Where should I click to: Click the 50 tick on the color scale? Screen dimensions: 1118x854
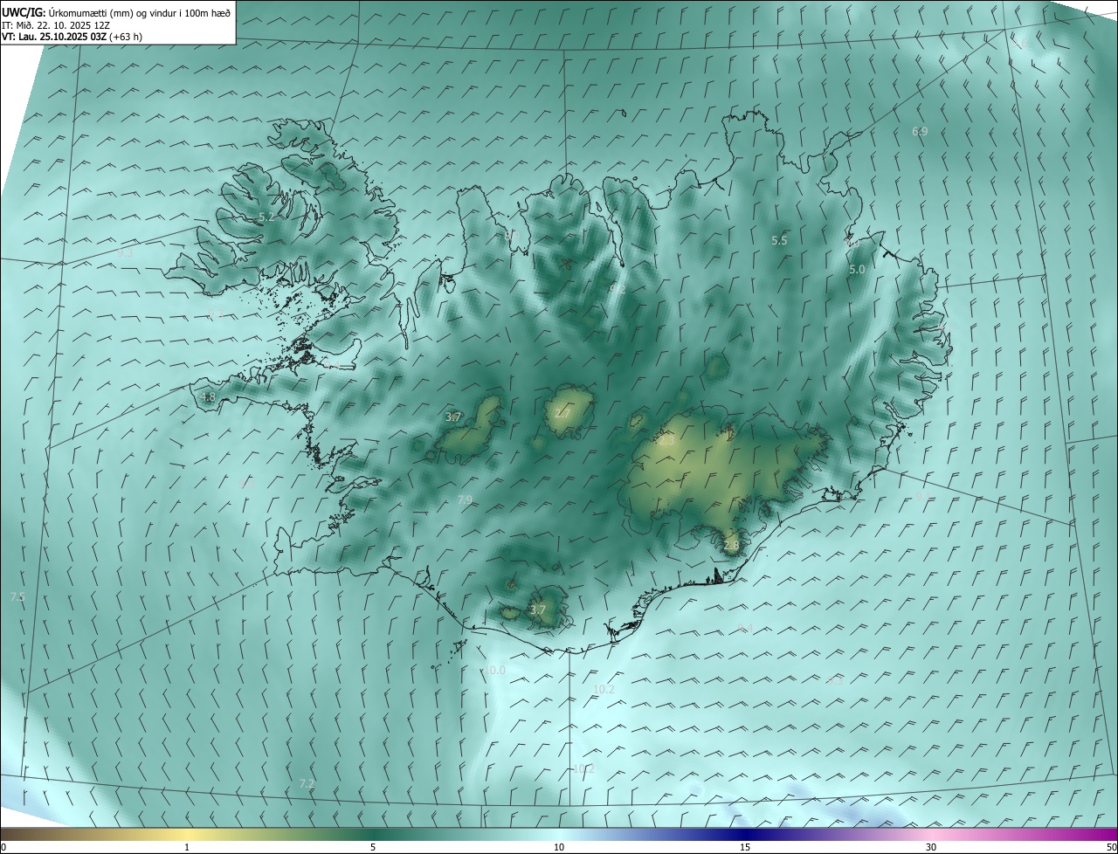coord(1111,847)
